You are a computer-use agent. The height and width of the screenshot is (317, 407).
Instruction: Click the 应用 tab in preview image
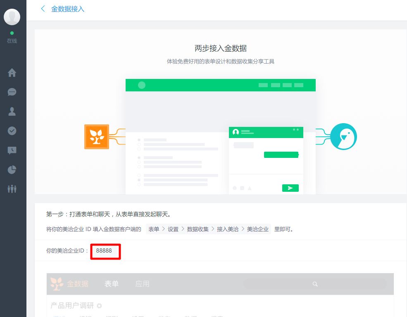142,284
